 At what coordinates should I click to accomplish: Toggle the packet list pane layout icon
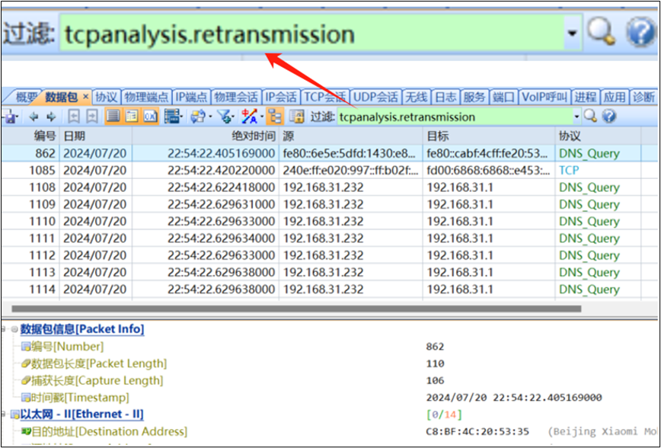tap(113, 117)
